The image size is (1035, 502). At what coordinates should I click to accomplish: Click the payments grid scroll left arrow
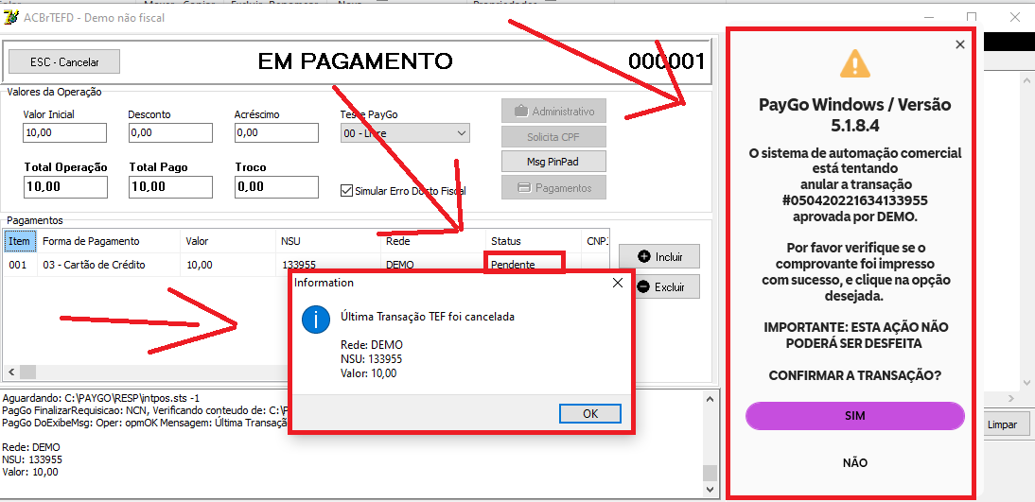tap(9, 372)
